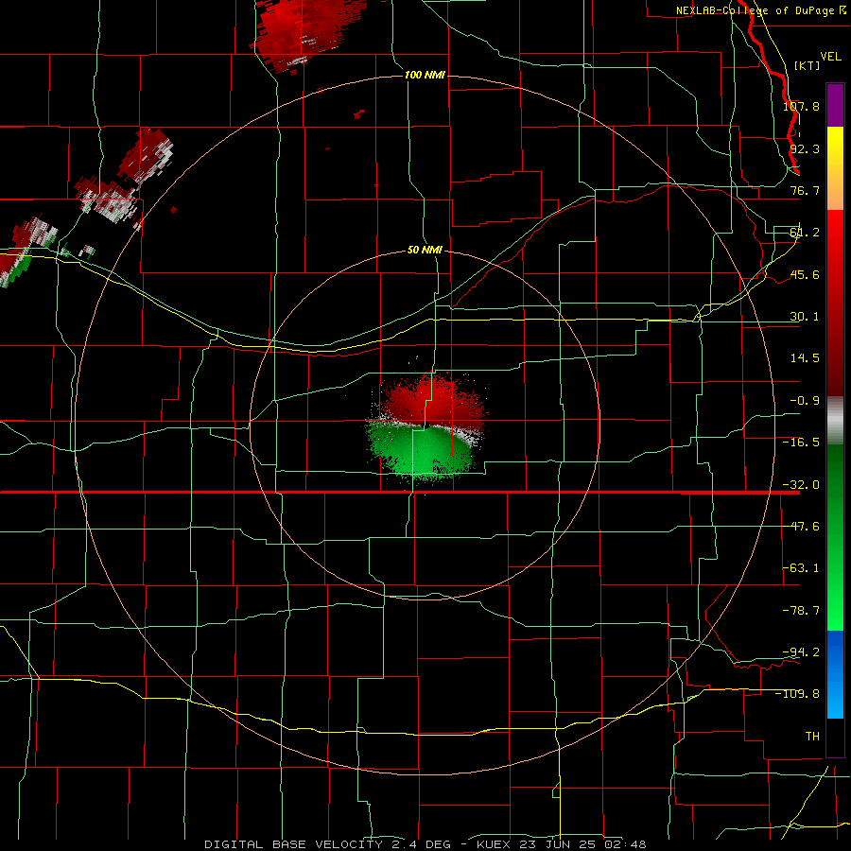The height and width of the screenshot is (851, 851).
Task: Select the 61.2 legend value
Action: pos(805,233)
